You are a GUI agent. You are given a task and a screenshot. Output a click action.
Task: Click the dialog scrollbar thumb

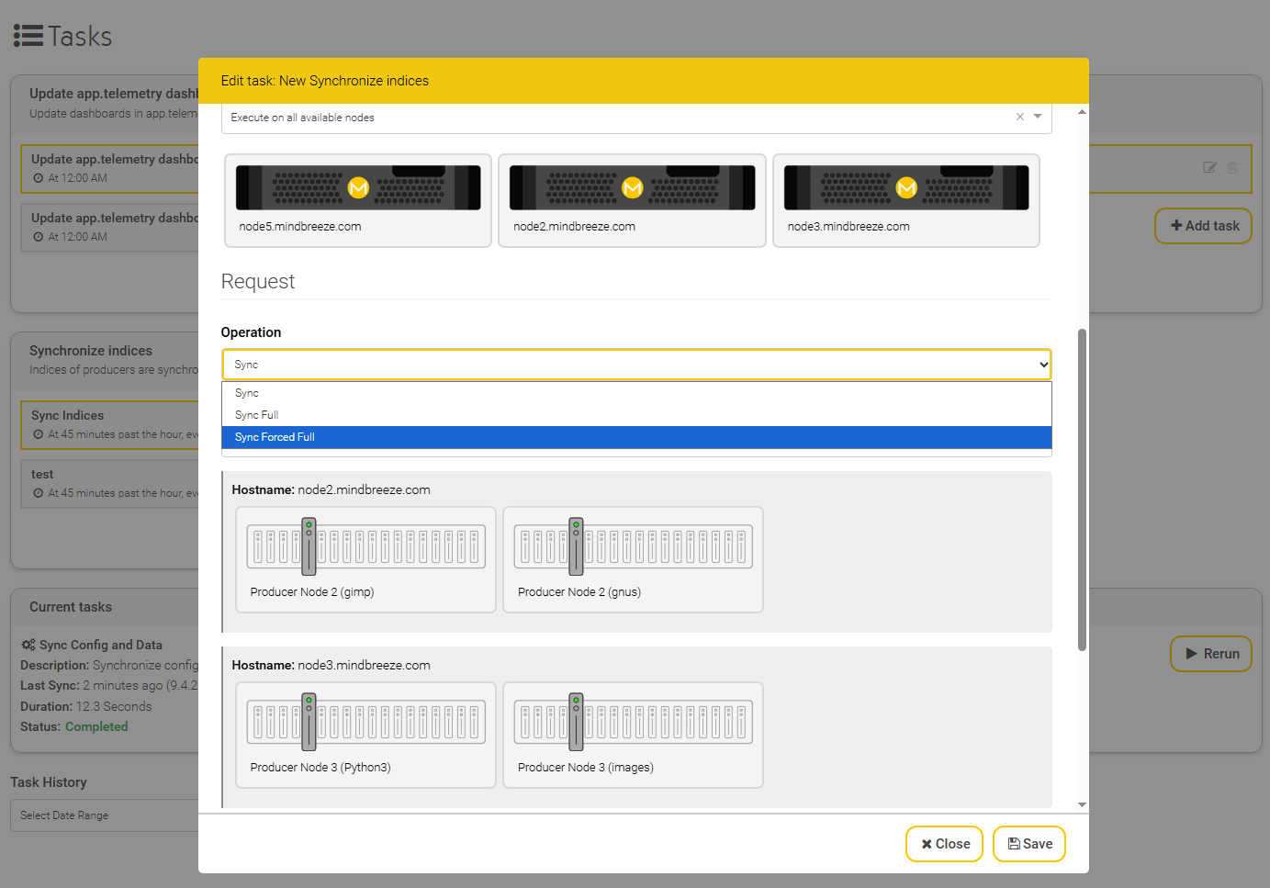1082,489
